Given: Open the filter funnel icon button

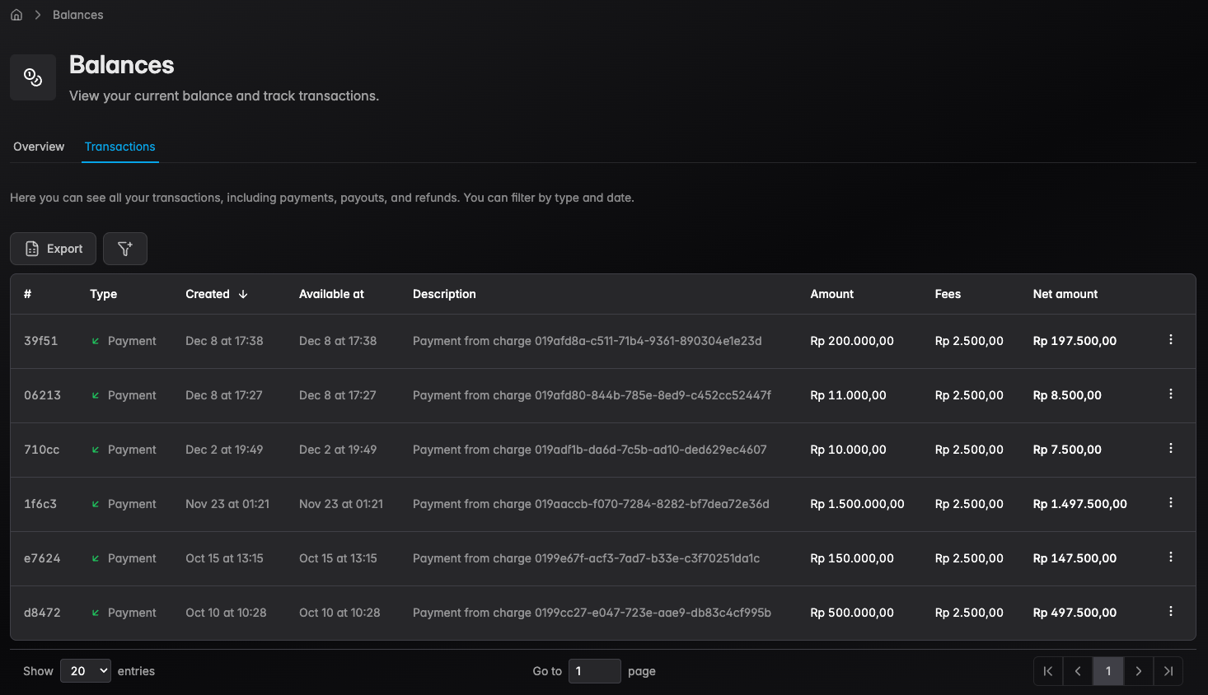Looking at the screenshot, I should [125, 249].
